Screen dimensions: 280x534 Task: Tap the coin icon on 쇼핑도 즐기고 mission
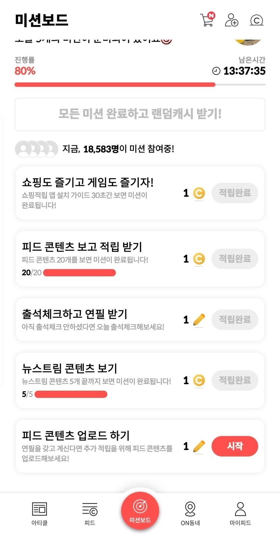tap(199, 193)
